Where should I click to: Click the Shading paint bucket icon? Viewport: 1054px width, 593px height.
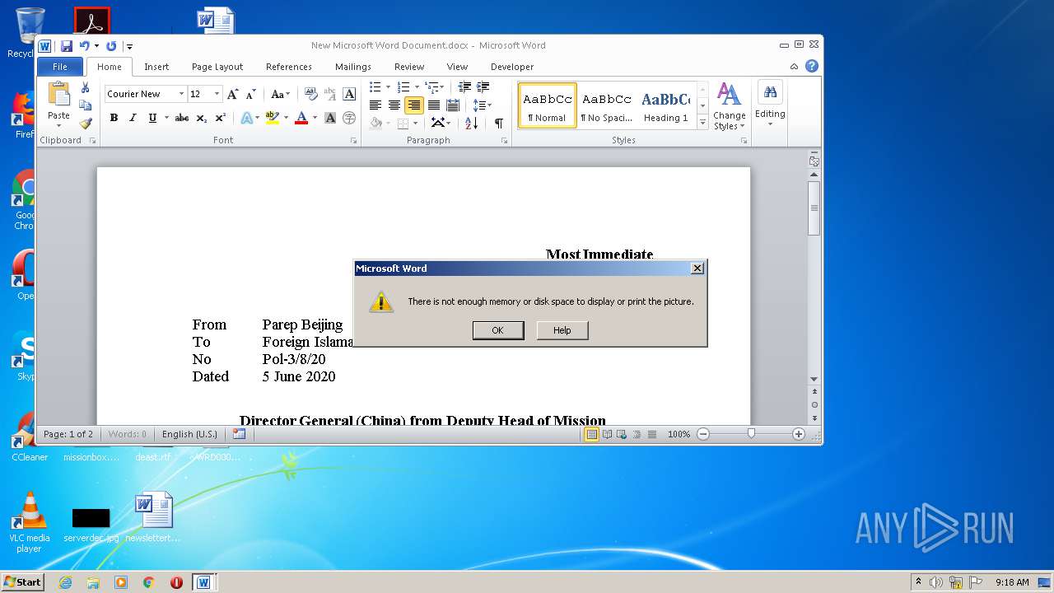click(x=375, y=123)
